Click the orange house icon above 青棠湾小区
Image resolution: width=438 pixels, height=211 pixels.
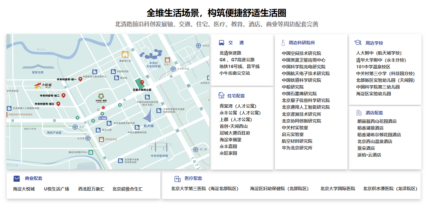pos(125,54)
